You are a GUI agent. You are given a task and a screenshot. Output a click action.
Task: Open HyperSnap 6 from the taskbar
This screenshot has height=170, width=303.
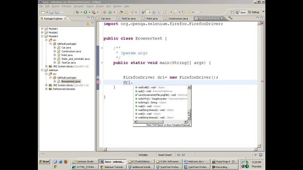224,161
